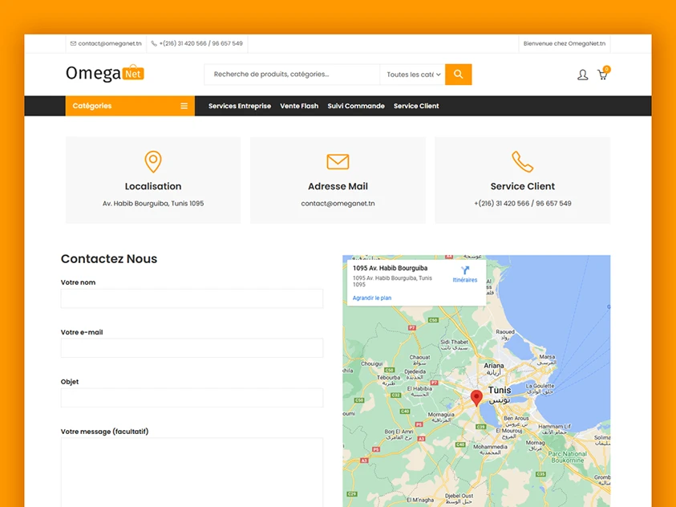
Task: Go to Vente Flash menu item
Action: coord(299,106)
